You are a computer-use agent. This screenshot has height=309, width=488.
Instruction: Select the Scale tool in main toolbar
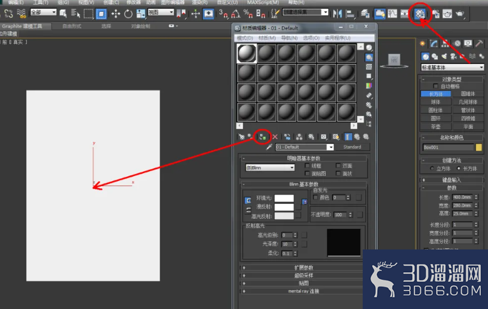pos(141,14)
